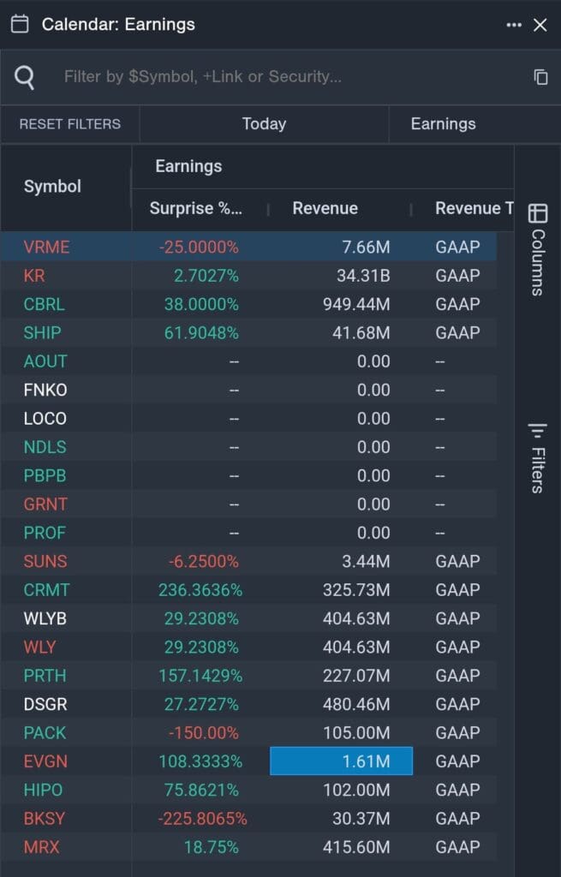Image resolution: width=561 pixels, height=877 pixels.
Task: Open the Filters panel via its funnel icon
Action: 538,428
